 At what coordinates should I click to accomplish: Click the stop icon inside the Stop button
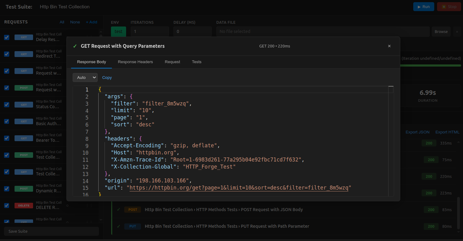click(x=444, y=6)
